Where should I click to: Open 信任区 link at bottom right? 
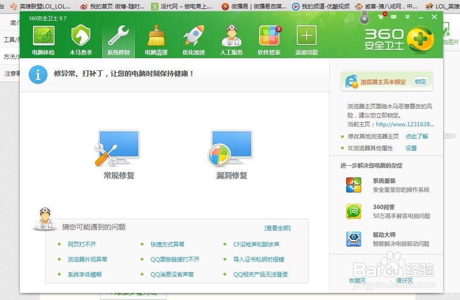(x=404, y=280)
